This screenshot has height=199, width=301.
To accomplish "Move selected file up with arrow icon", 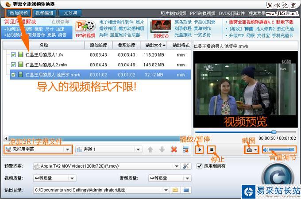I will [150, 149].
